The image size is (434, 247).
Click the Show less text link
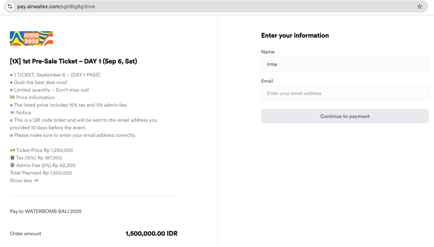point(21,180)
